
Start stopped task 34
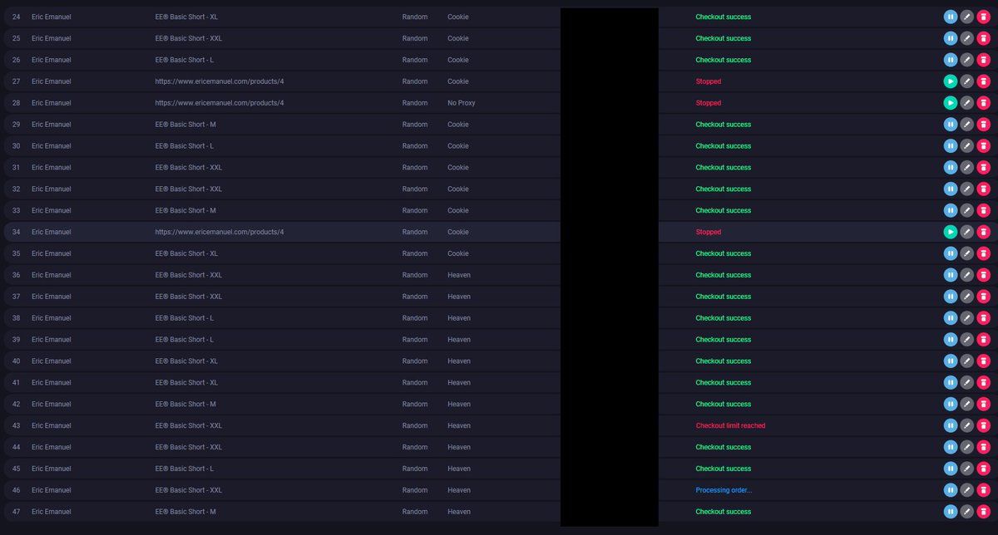tap(951, 232)
